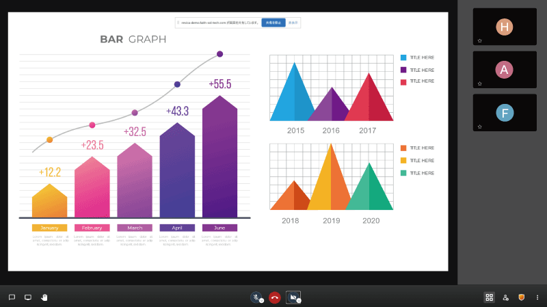
Task: Open participants / invite people icon
Action: click(x=505, y=297)
